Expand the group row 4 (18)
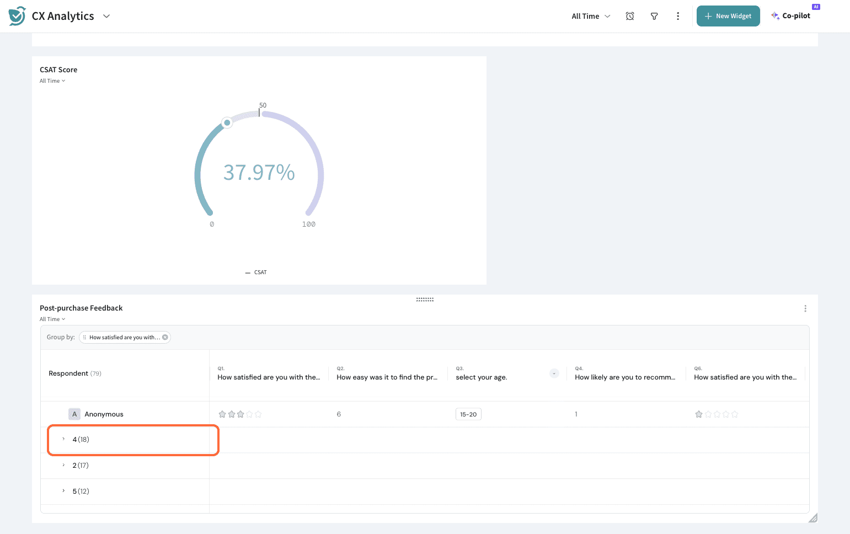 point(63,440)
